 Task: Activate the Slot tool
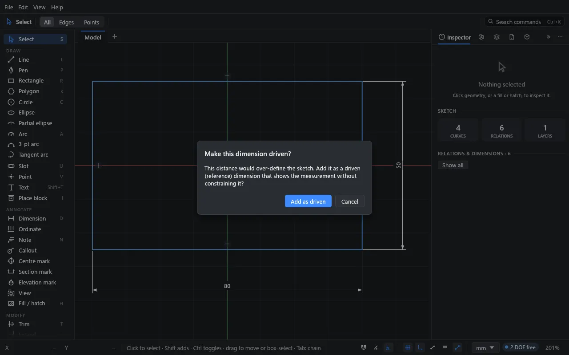(35, 166)
